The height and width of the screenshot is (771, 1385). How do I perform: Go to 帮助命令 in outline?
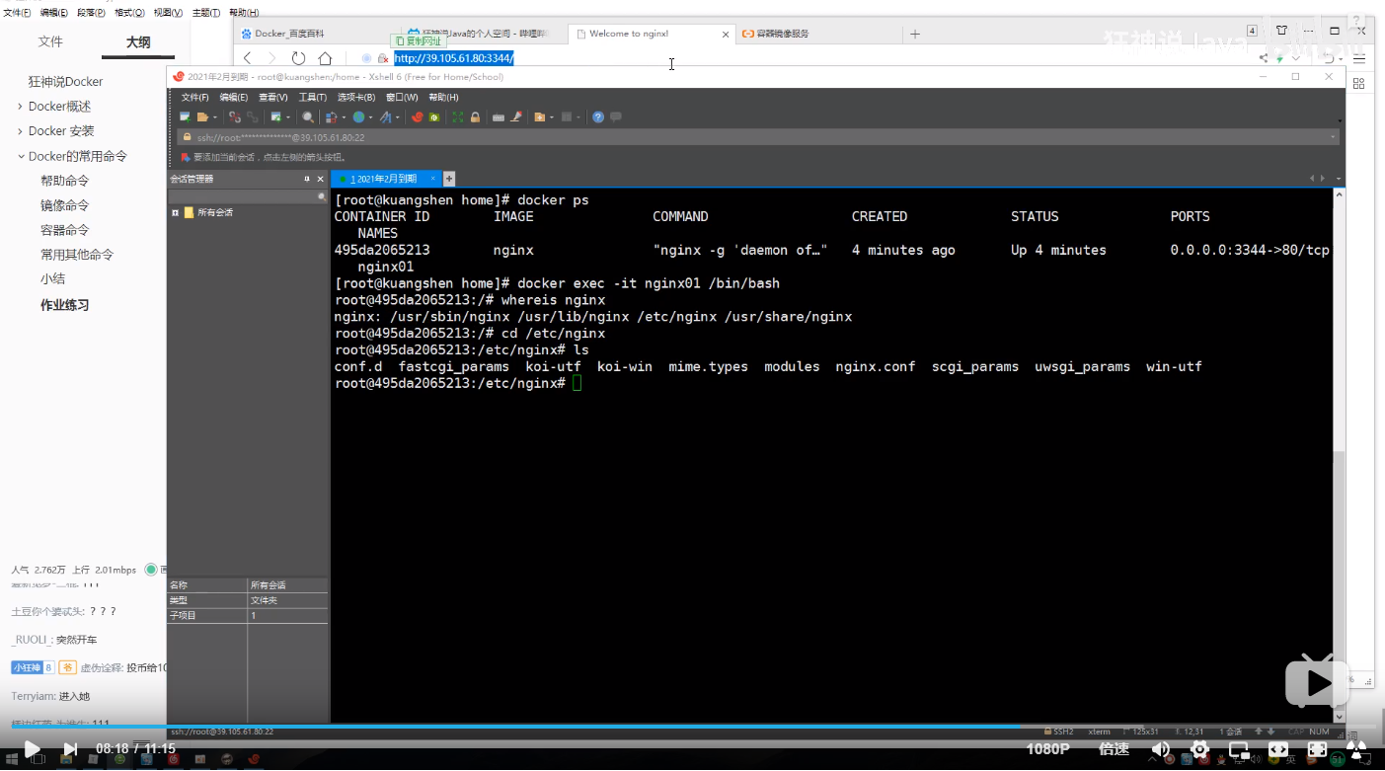coord(65,181)
